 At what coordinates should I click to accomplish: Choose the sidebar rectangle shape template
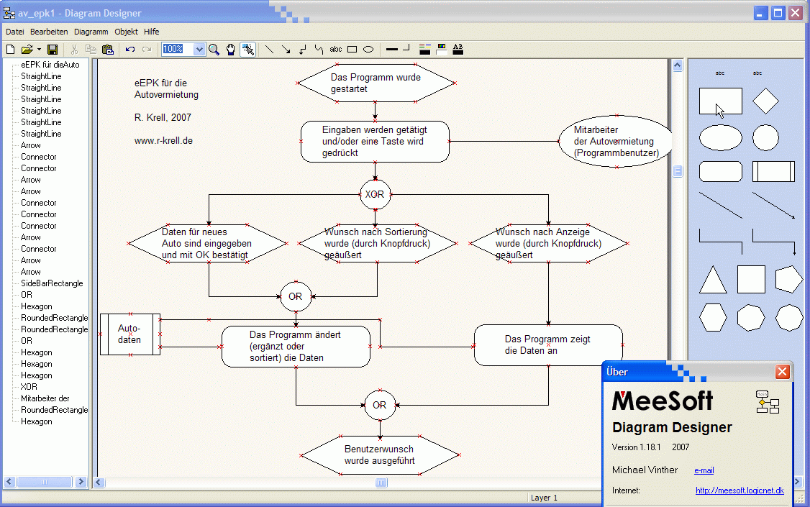(773, 172)
